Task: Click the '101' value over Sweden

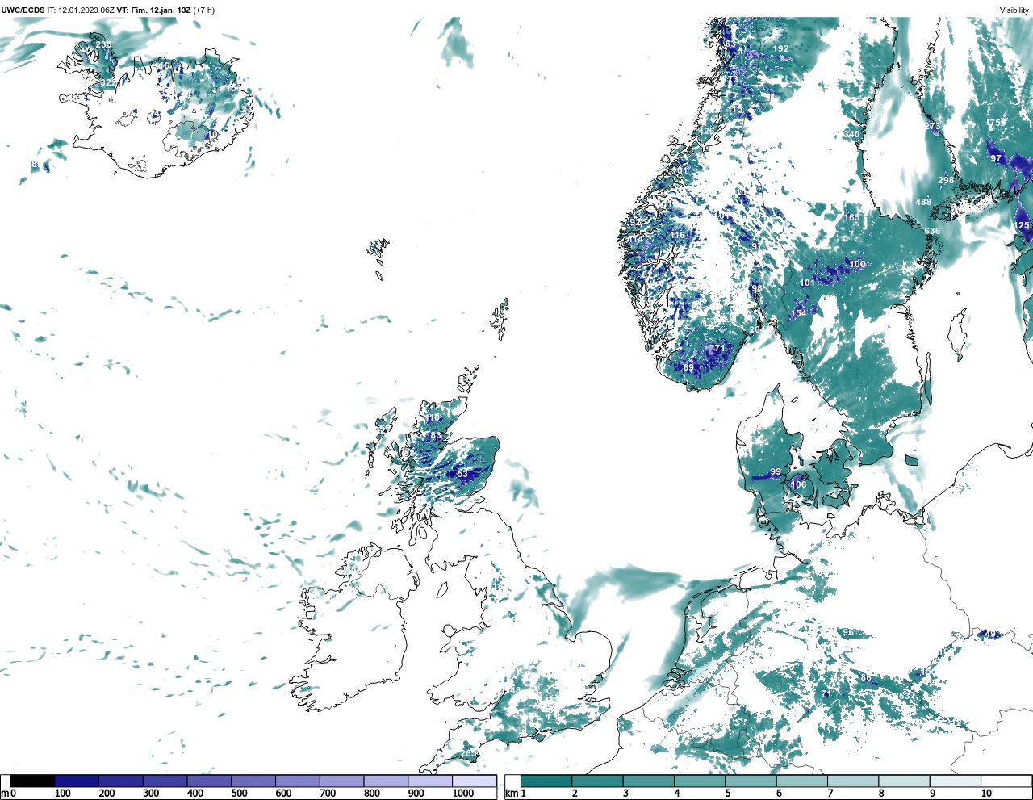Action: [807, 283]
